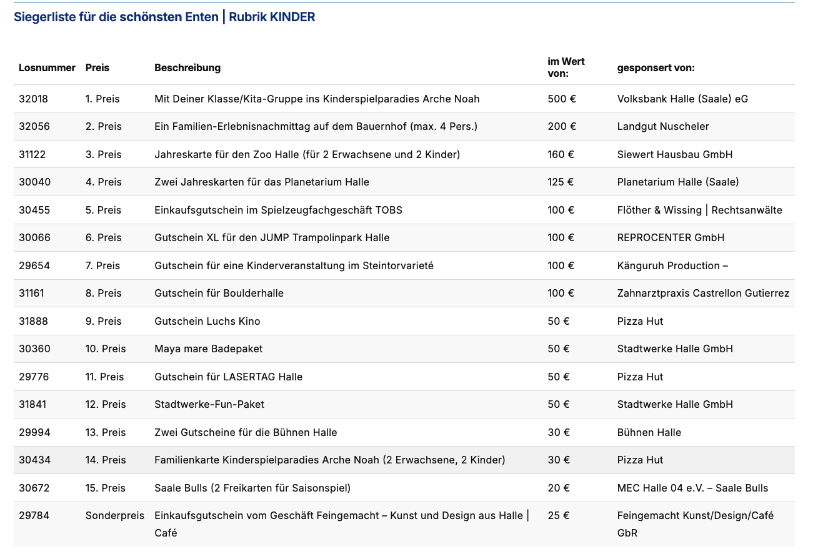Click the 500 € prize value
This screenshot has height=559, width=813.
point(561,99)
